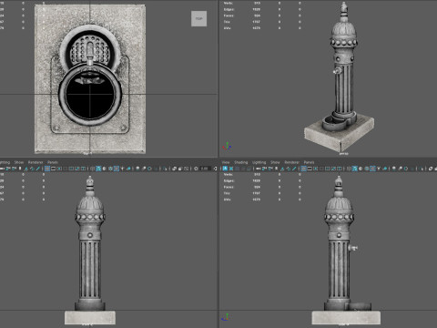
Task: Click camera attributes icon in bottom-right panel toolbar
Action: (x=270, y=169)
